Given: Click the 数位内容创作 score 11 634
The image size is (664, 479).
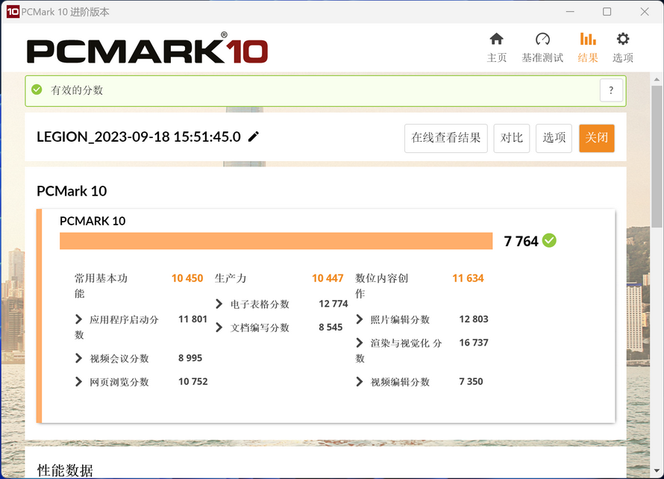Looking at the screenshot, I should pos(468,278).
